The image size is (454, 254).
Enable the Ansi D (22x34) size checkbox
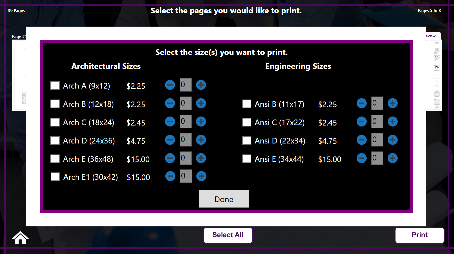tap(247, 140)
